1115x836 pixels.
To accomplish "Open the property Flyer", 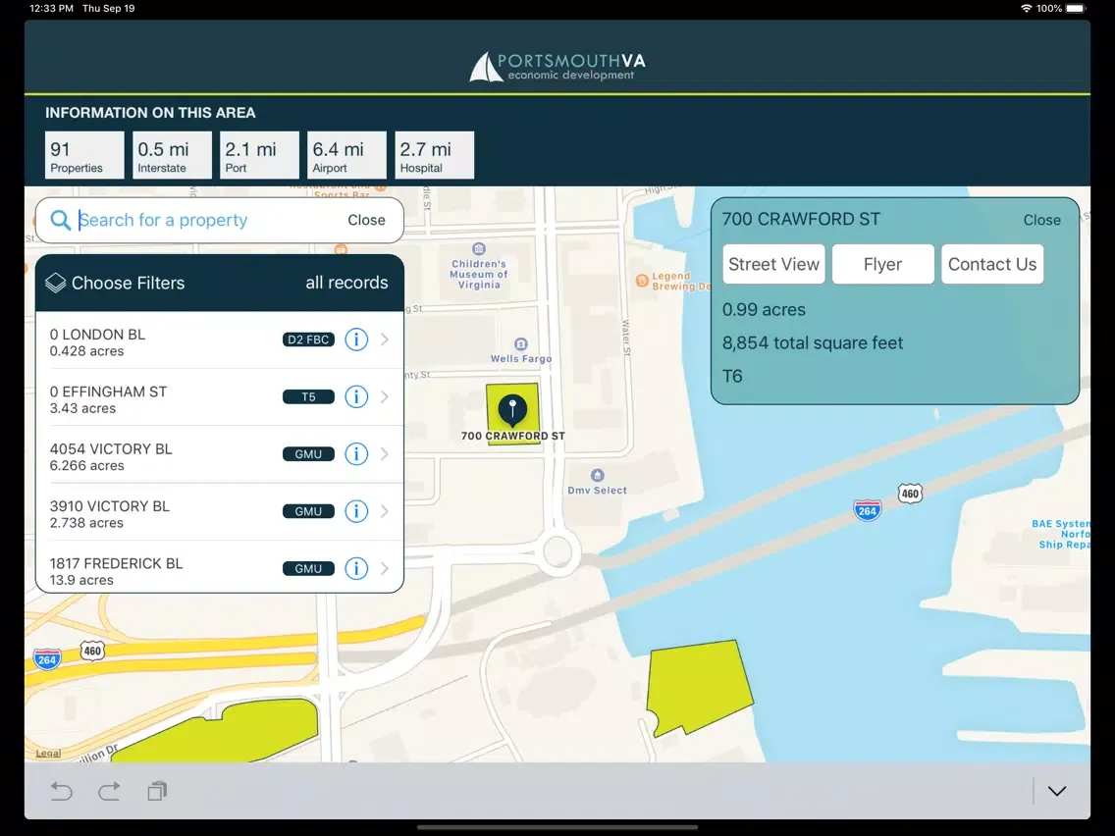I will 882,265.
